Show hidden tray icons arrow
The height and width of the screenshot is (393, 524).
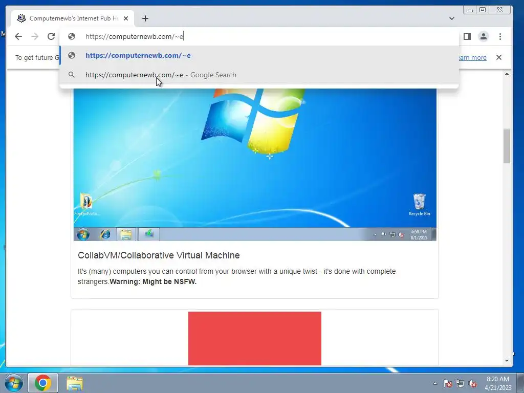tap(435, 383)
